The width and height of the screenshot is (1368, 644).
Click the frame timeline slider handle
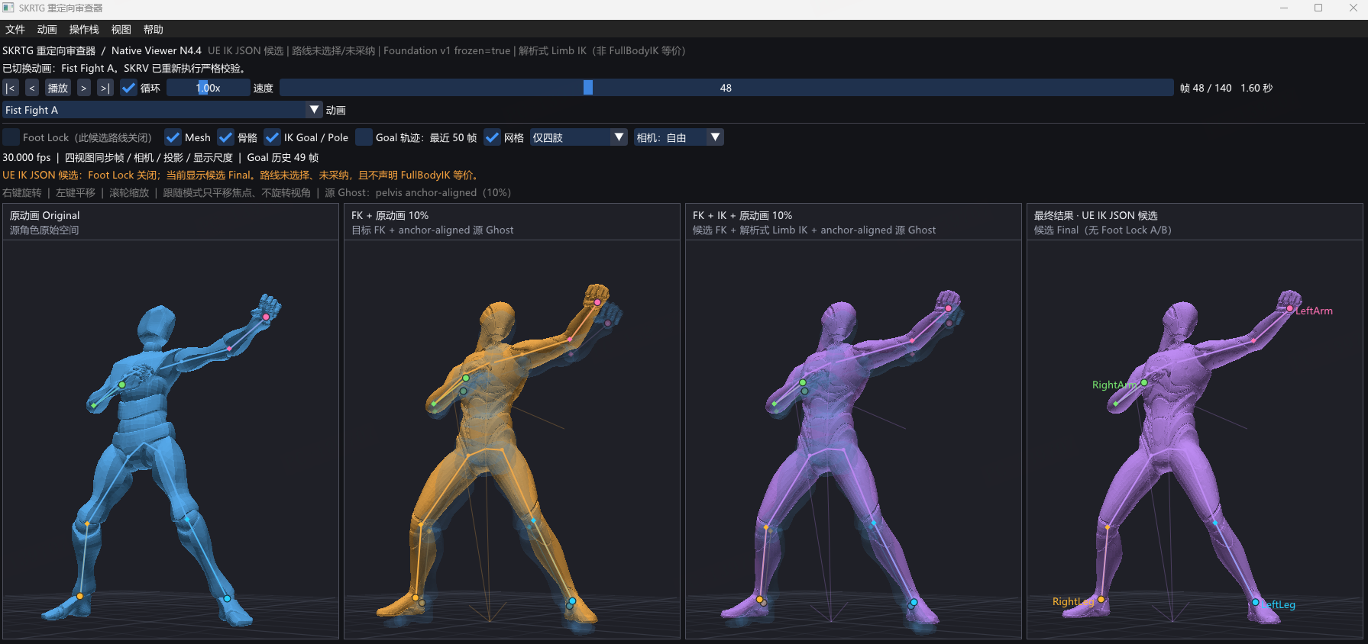588,88
